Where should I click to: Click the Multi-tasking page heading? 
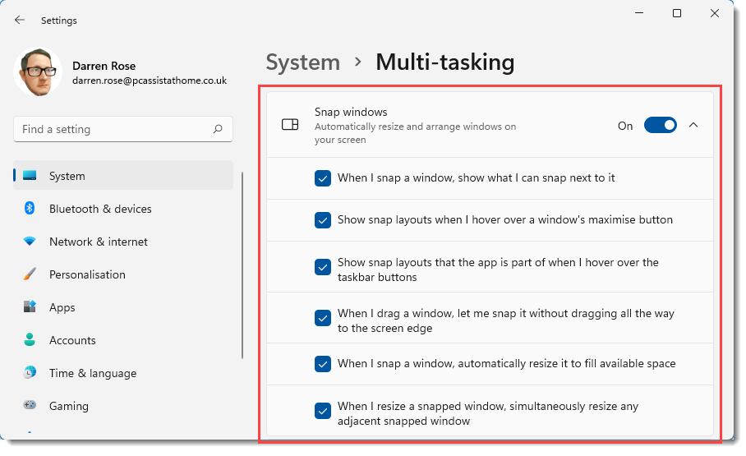tap(444, 62)
